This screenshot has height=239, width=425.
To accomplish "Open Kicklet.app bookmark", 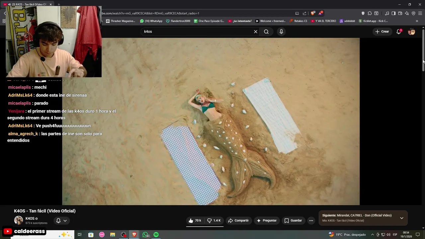I will (x=373, y=21).
